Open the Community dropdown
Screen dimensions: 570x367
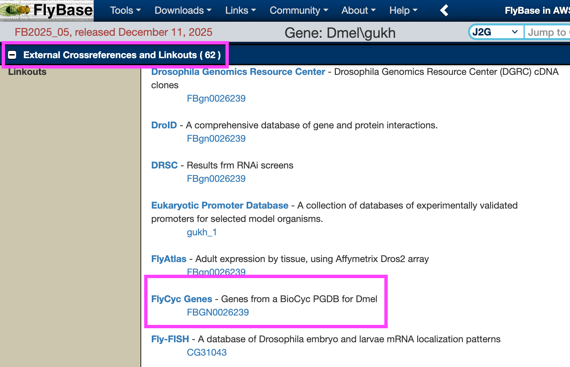pos(299,10)
